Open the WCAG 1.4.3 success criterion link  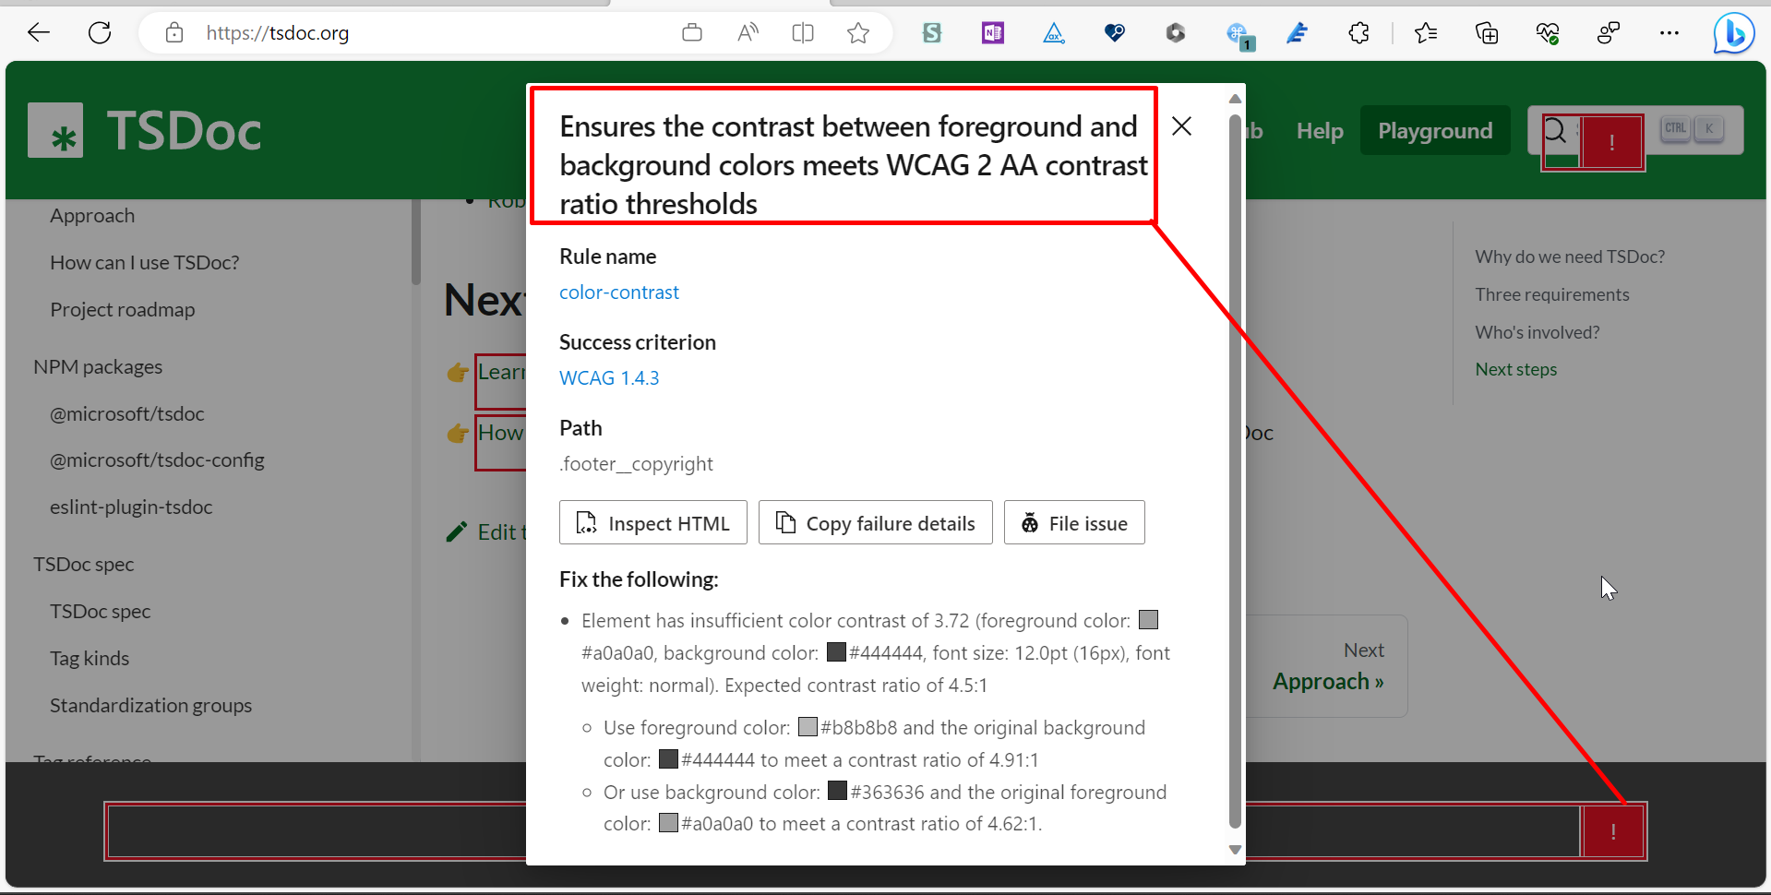(x=608, y=377)
